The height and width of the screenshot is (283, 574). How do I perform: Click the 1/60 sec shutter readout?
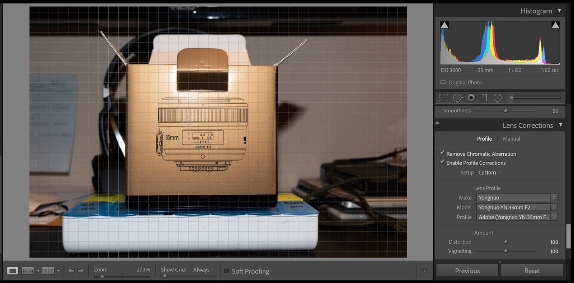click(550, 70)
